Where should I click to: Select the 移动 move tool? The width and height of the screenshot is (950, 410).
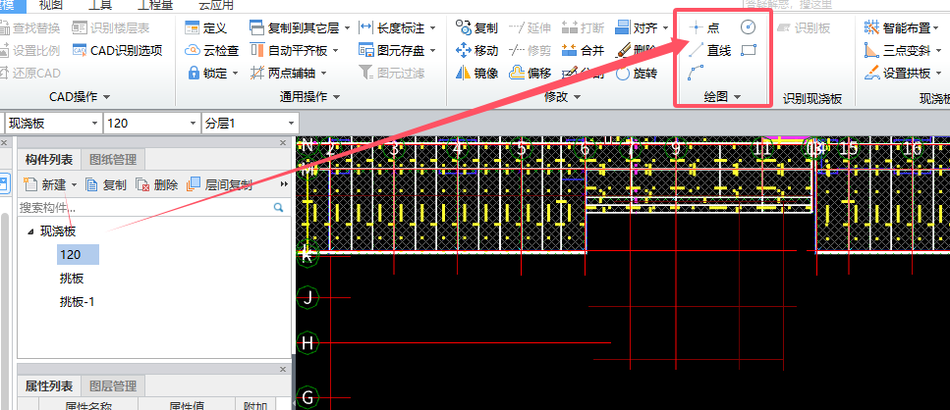pyautogui.click(x=476, y=50)
